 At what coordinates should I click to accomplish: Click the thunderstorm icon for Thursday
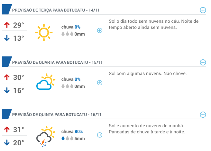pyautogui.click(x=46, y=136)
